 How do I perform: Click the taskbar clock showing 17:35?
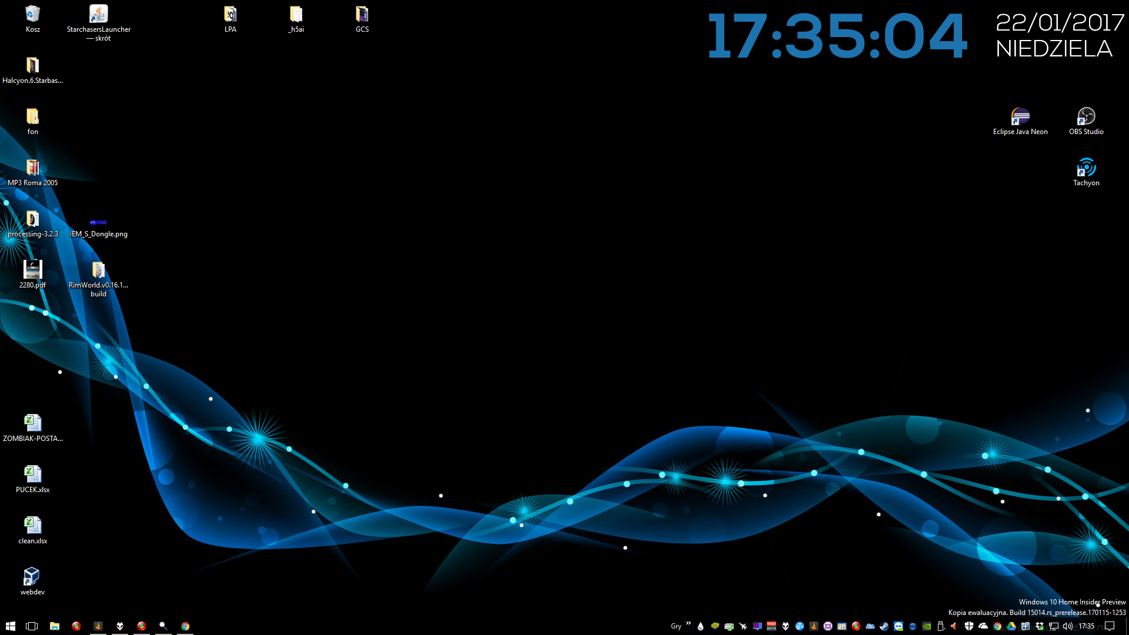(x=1086, y=626)
